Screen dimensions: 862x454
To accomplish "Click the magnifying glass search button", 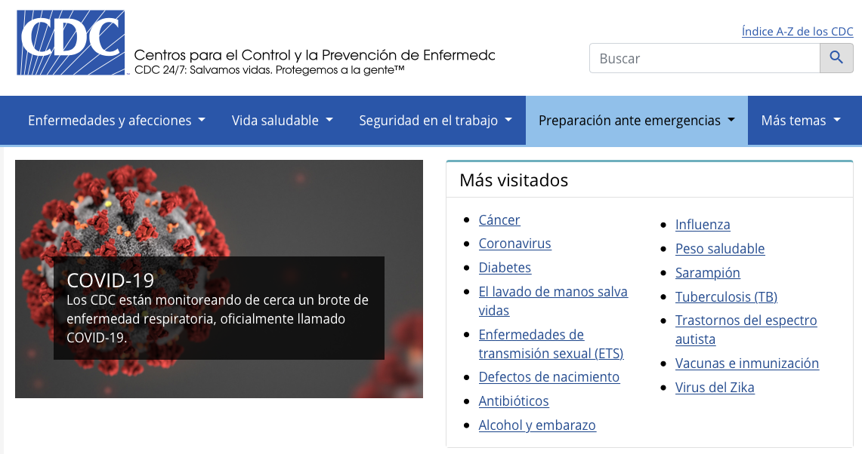I will pos(836,57).
